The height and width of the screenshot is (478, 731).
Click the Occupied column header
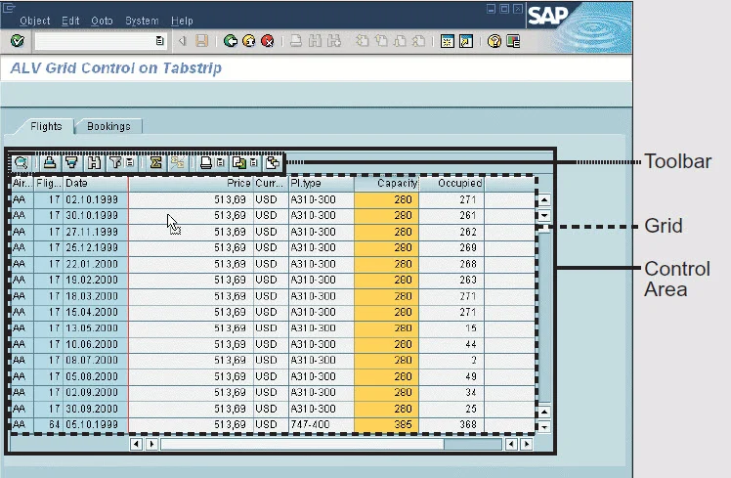point(451,183)
